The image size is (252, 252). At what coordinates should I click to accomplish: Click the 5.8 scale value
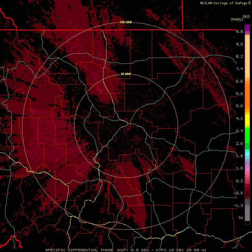(x=239, y=94)
